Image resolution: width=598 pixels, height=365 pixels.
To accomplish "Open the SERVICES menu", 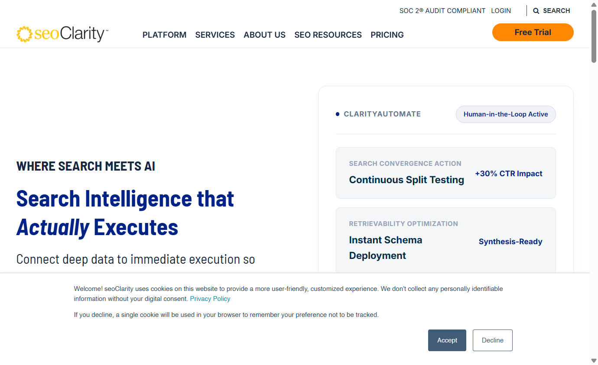I will click(215, 35).
